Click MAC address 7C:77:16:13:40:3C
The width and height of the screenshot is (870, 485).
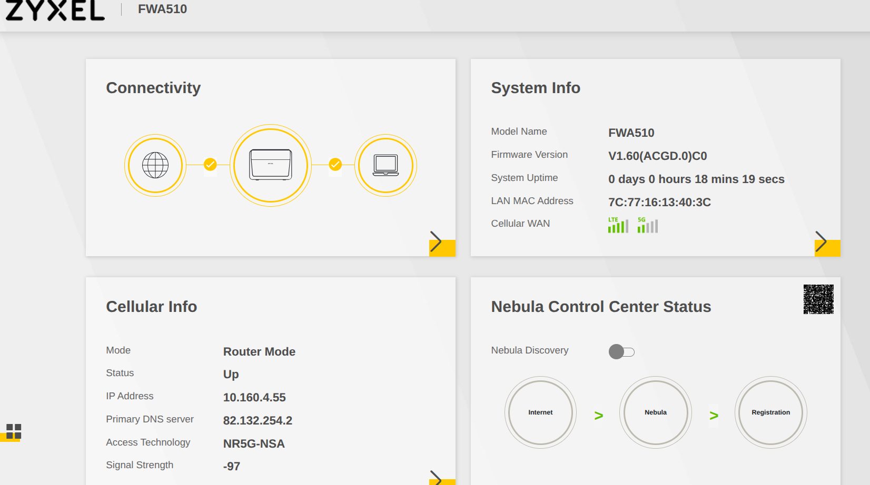(x=659, y=202)
